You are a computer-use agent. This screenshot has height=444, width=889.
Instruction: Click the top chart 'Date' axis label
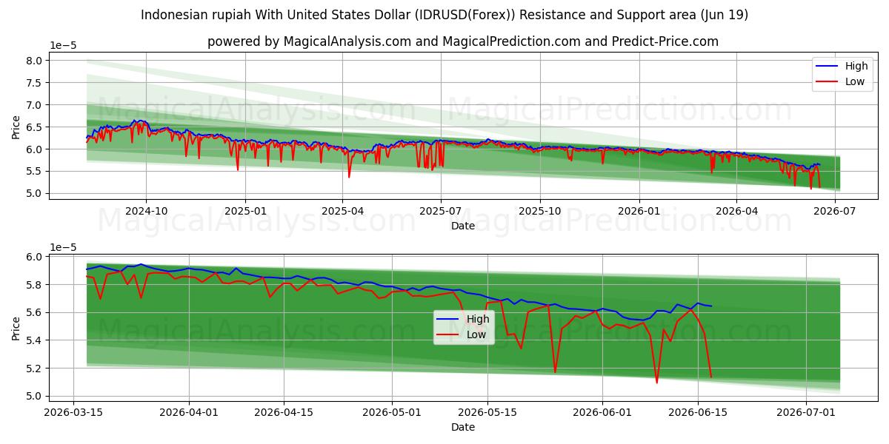point(463,226)
